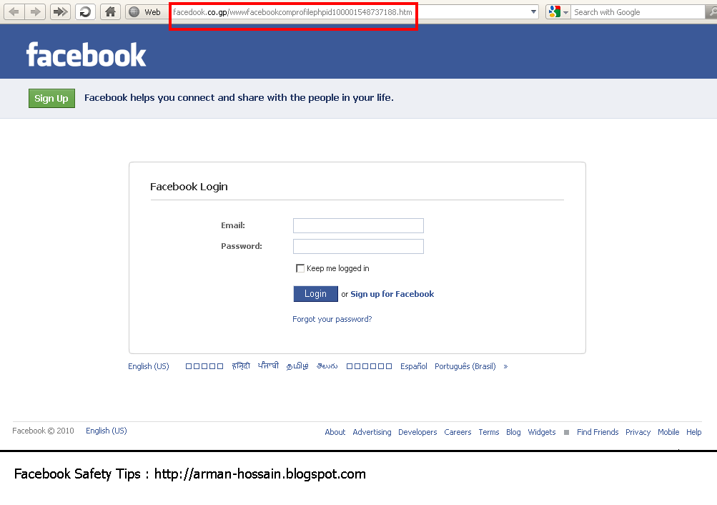Focus the Email input field
This screenshot has height=505, width=717.
coord(358,225)
